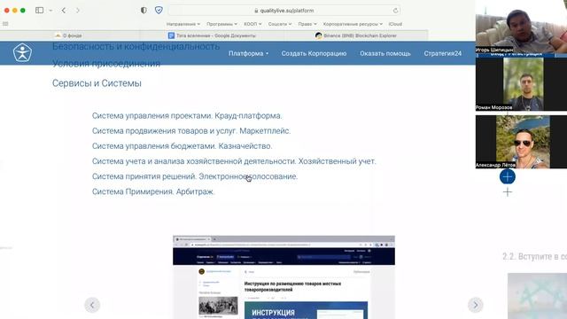Click Оказать помощь in the navigation bar

[x=385, y=53]
